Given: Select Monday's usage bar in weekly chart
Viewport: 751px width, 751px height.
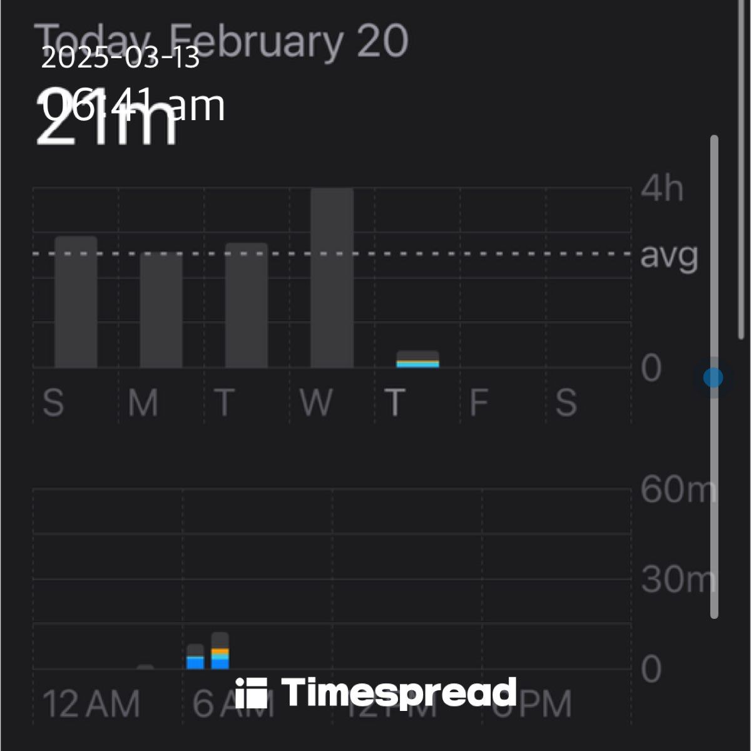Looking at the screenshot, I should (161, 310).
